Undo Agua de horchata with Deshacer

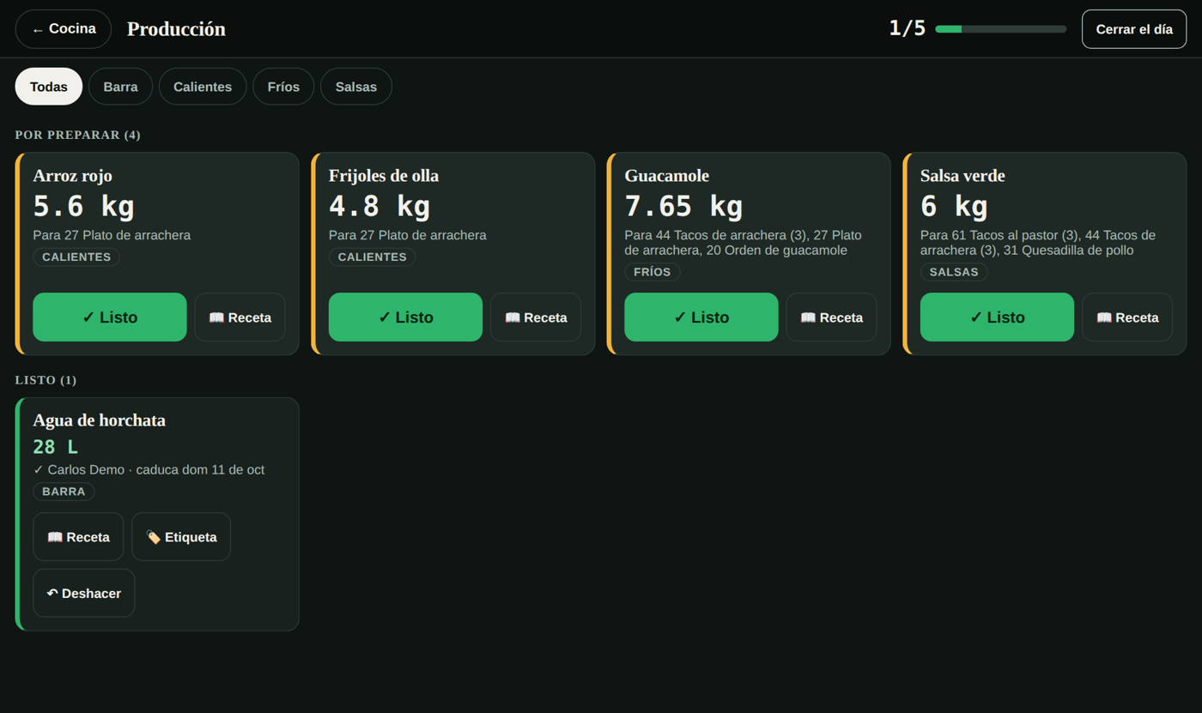pos(84,593)
